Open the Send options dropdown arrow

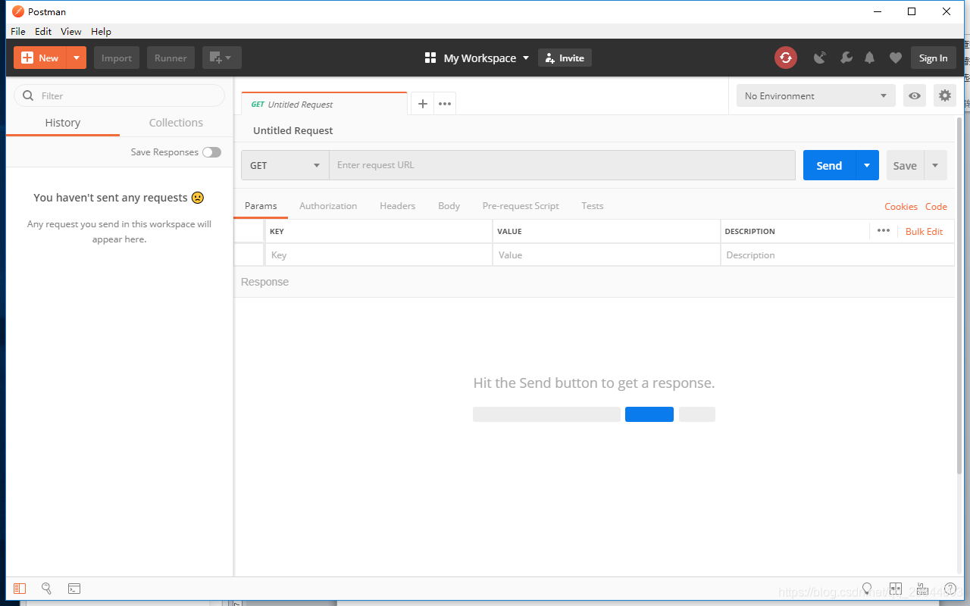pos(867,165)
